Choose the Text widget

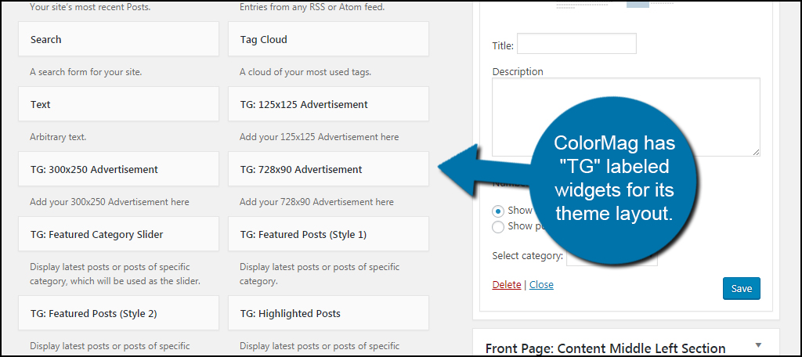tap(118, 104)
